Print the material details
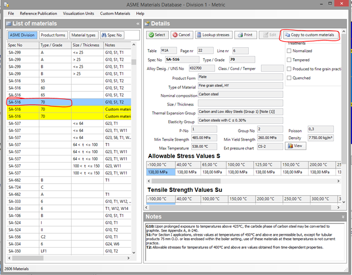Viewport: 352px width, 275px height. pos(246,35)
